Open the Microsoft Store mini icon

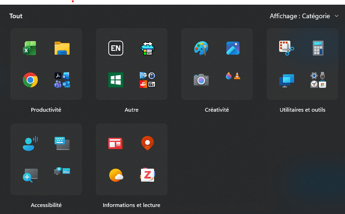(x=323, y=84)
